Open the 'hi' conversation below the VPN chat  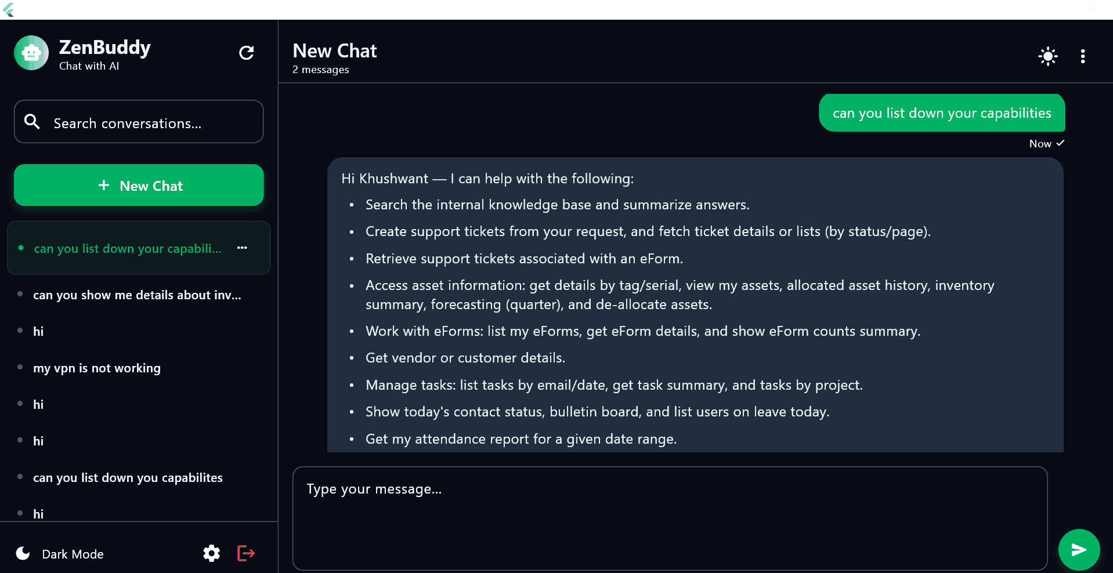tap(38, 404)
